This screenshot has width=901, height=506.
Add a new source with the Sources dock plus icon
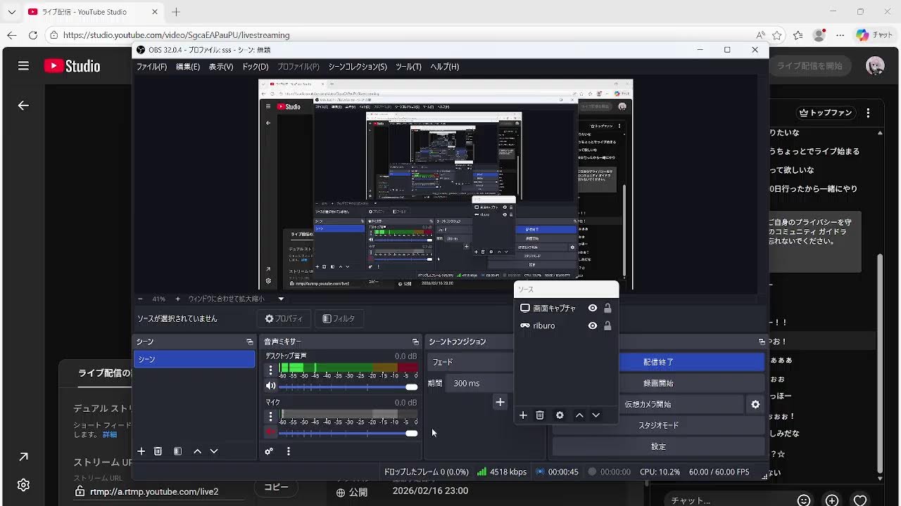tap(523, 415)
